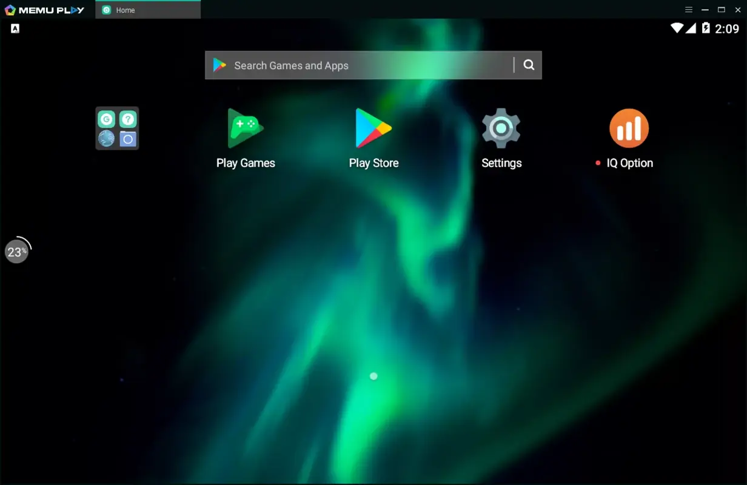Open the Play Store app
The width and height of the screenshot is (747, 485).
pyautogui.click(x=373, y=128)
